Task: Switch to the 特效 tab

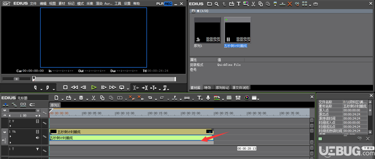Action: coord(207,88)
